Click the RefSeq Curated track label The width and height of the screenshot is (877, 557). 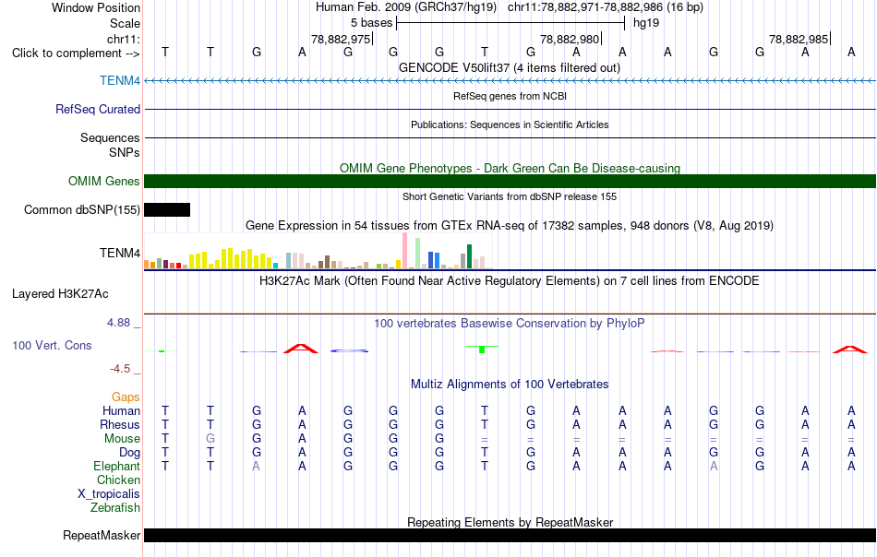pos(98,109)
